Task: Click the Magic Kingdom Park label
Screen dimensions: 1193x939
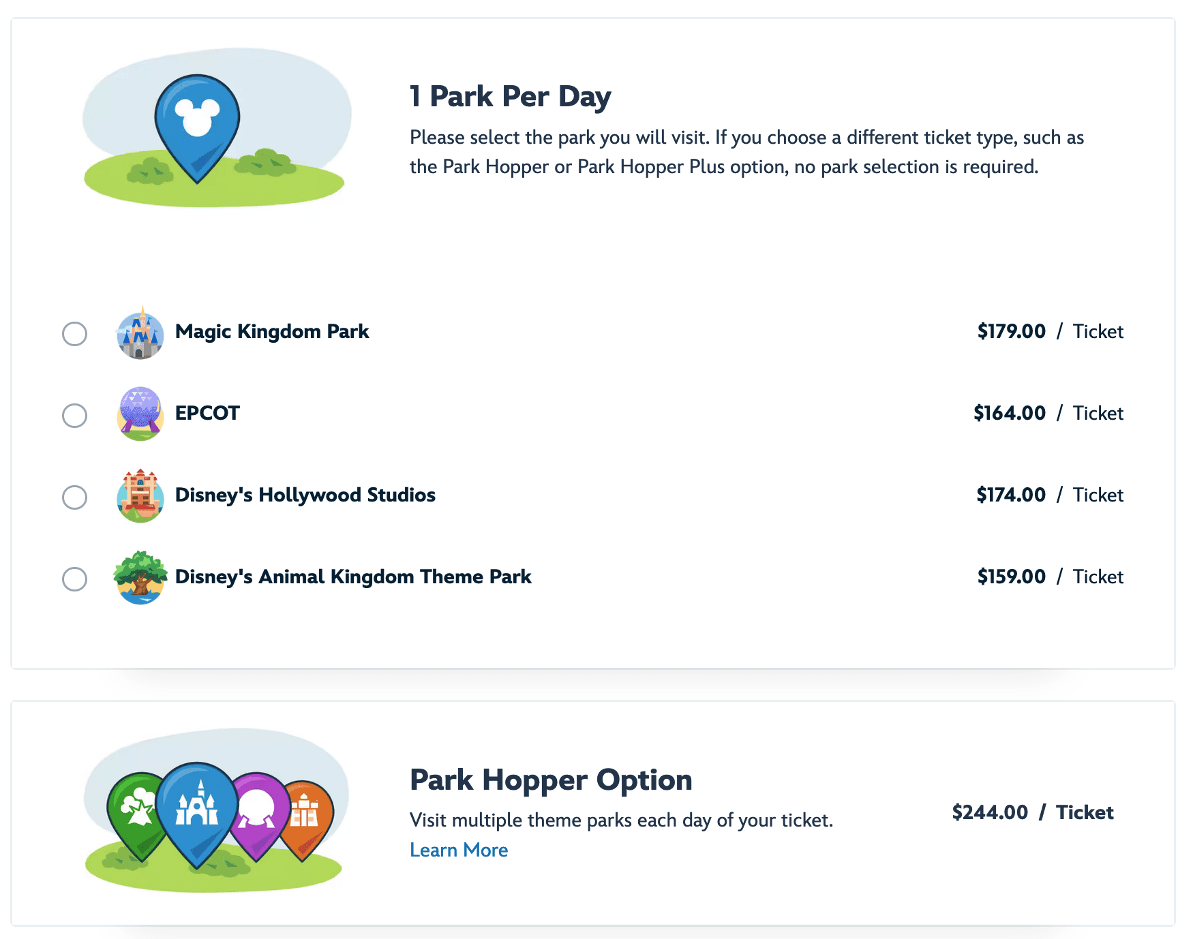Action: (x=272, y=331)
